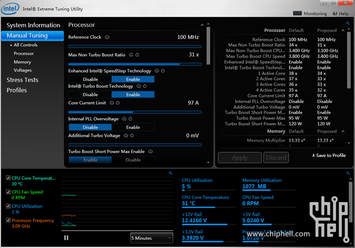Collapse the Memory summary group
The image size is (355, 248).
coord(343,131)
